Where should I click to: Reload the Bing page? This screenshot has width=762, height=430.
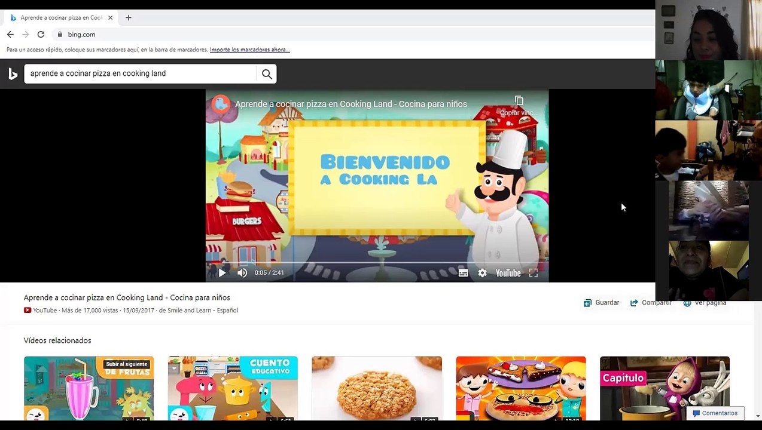pyautogui.click(x=41, y=35)
